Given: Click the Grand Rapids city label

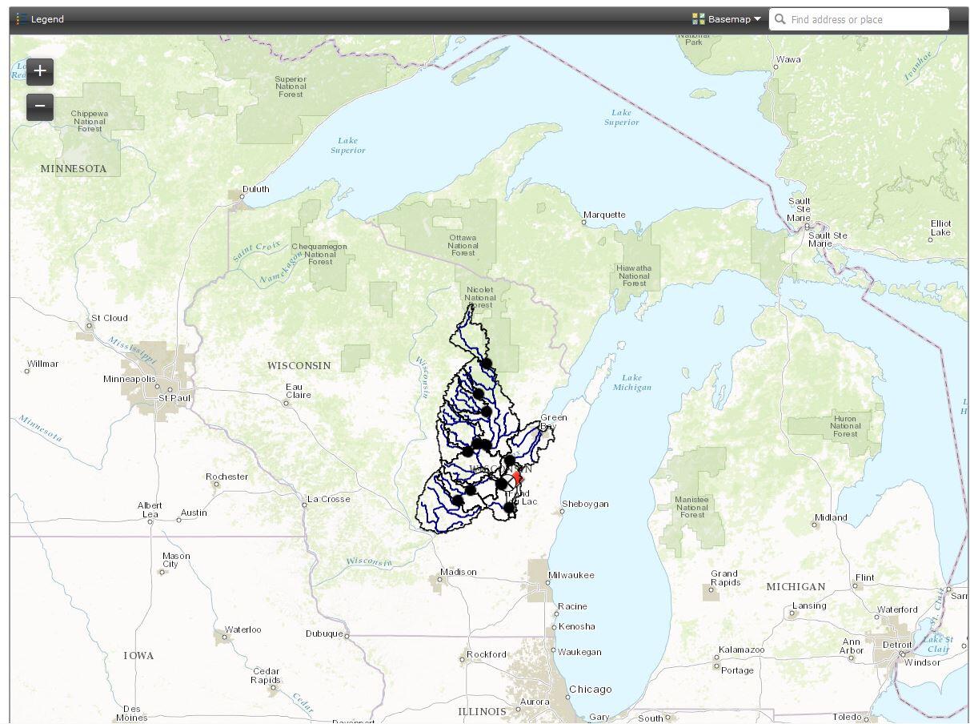Looking at the screenshot, I should coord(724,578).
